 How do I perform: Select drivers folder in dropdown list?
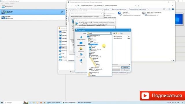click(x=96, y=63)
